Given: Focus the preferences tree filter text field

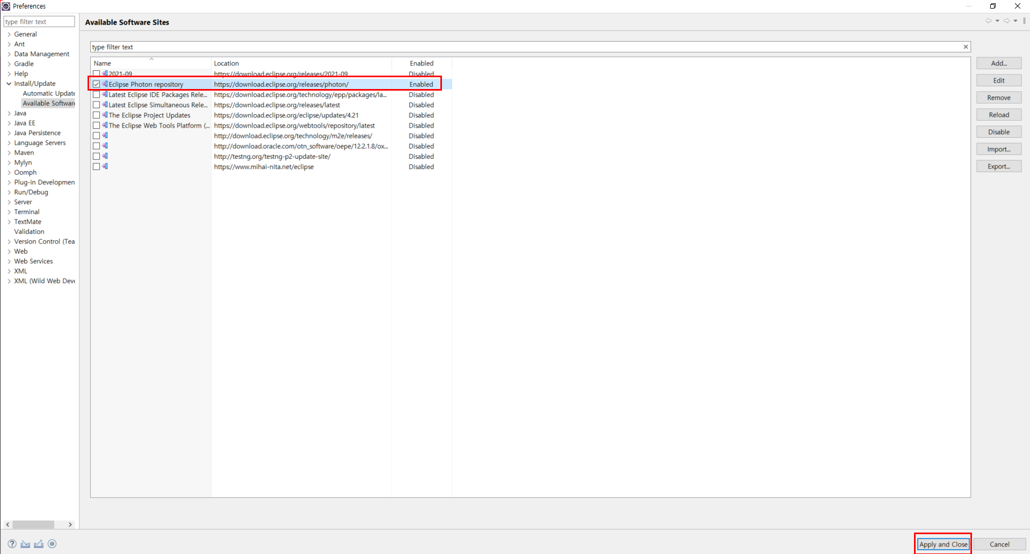Looking at the screenshot, I should (39, 21).
